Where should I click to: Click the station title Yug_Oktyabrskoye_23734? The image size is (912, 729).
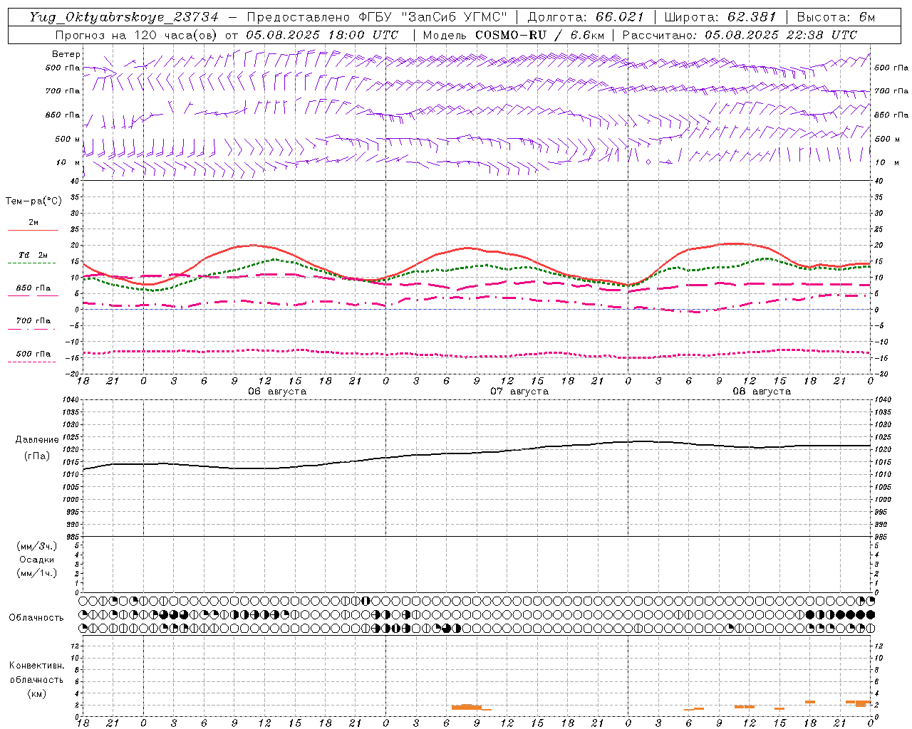[124, 17]
